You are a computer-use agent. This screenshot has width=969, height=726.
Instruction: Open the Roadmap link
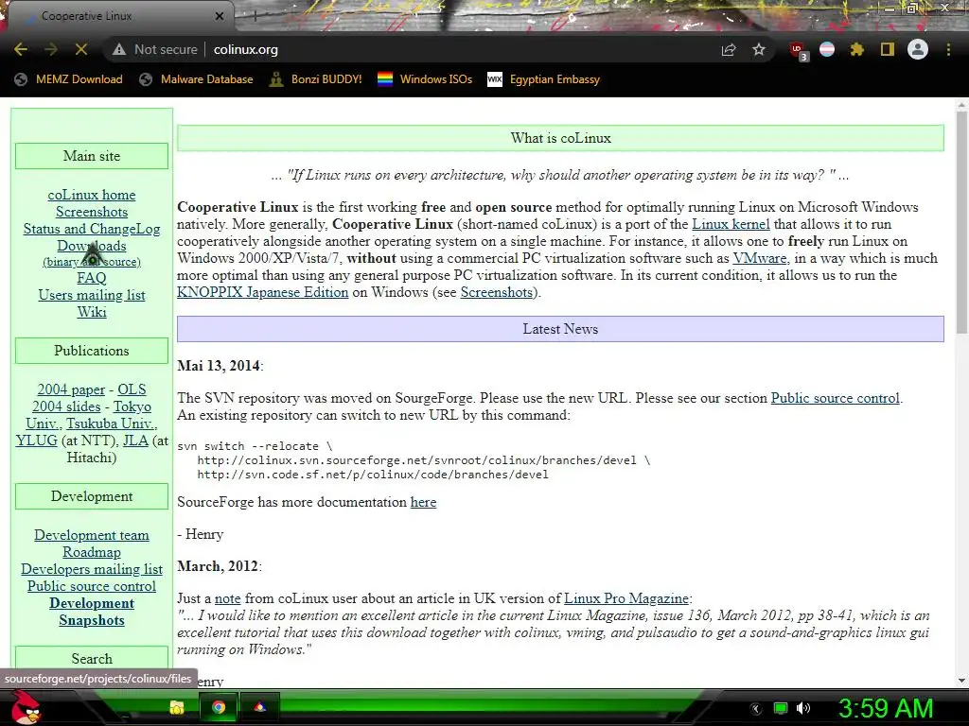pyautogui.click(x=92, y=552)
